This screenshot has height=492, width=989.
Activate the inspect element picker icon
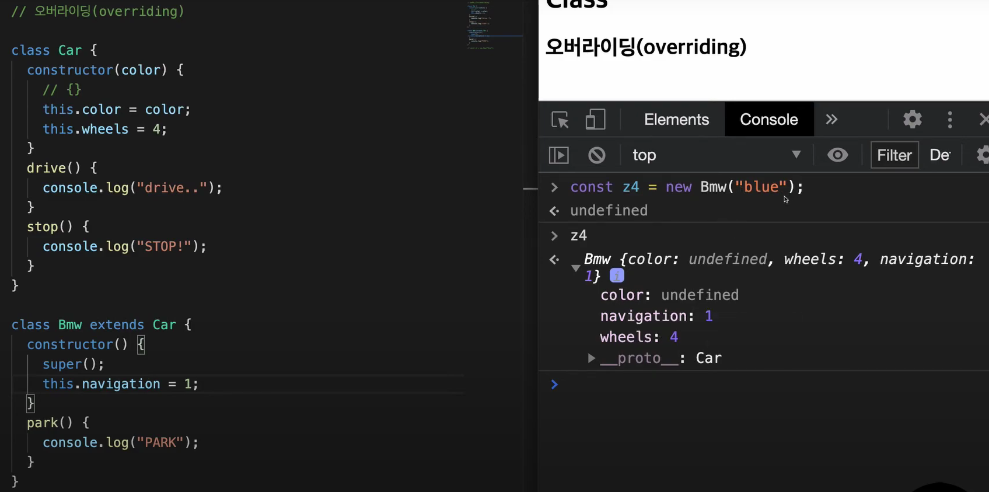[x=560, y=120]
